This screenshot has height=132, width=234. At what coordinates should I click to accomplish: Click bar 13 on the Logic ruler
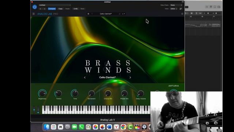(191, 16)
